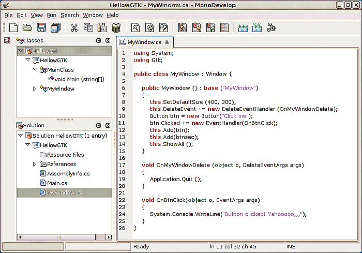
Task: Collapse the HellowGTK root in Classes
Action: click(20, 50)
